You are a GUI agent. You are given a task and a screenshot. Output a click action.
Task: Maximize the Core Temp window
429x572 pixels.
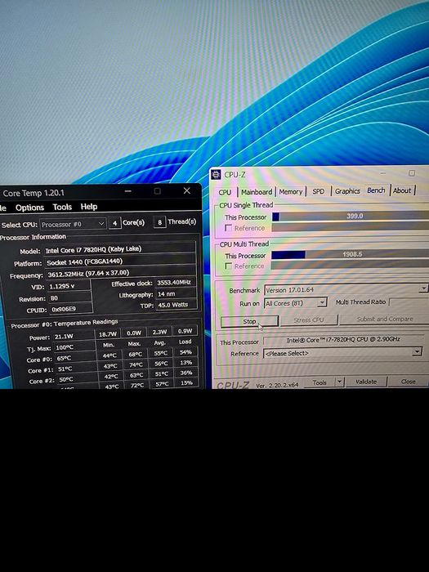click(x=157, y=190)
